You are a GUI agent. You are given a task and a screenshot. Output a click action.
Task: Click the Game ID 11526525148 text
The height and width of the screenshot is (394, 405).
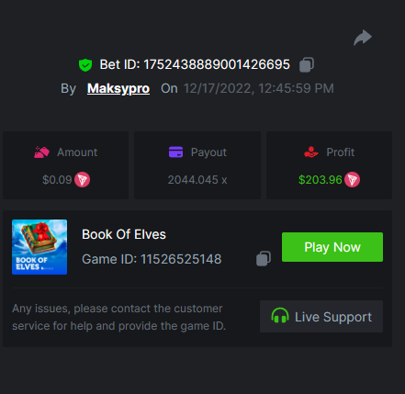[x=152, y=259]
